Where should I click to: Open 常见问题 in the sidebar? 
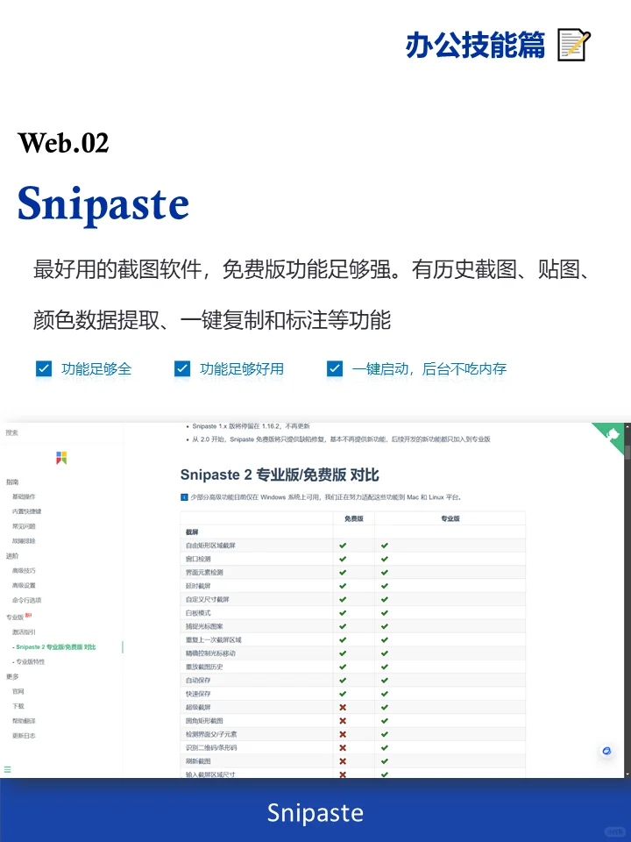(x=25, y=526)
